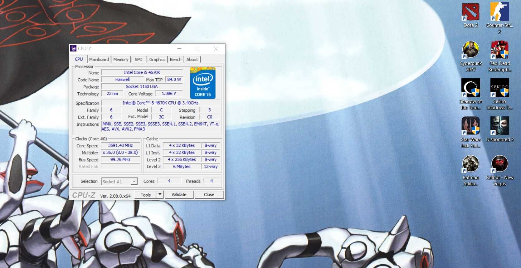Click the Package value Socket 1150 LGA
The width and height of the screenshot is (521, 268).
(x=142, y=86)
